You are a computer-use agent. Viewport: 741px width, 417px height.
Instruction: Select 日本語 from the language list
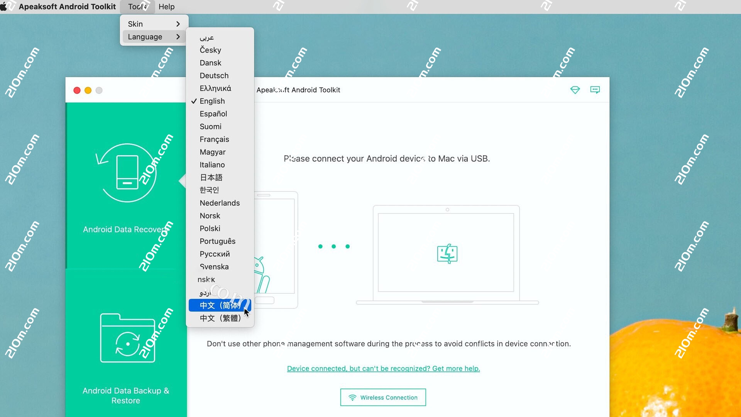(x=211, y=177)
